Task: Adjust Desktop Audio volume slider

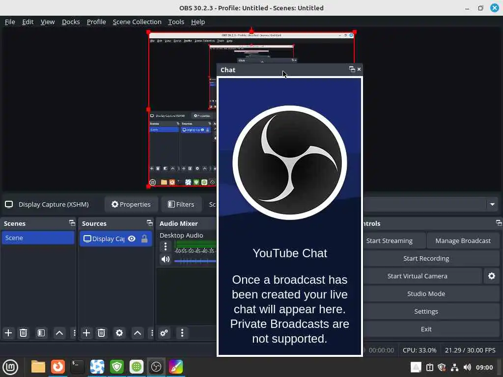Action: point(195,261)
